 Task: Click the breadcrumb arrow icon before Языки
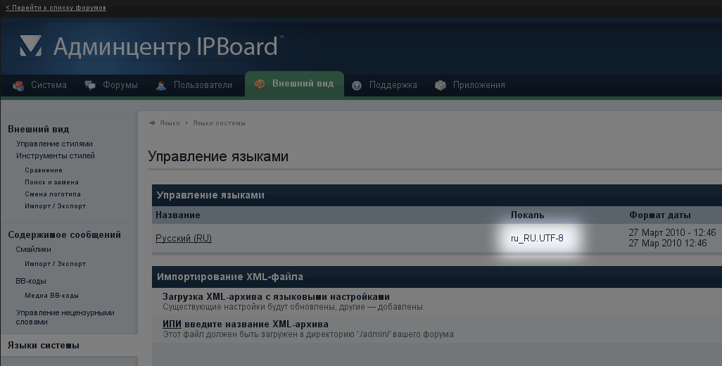click(152, 123)
